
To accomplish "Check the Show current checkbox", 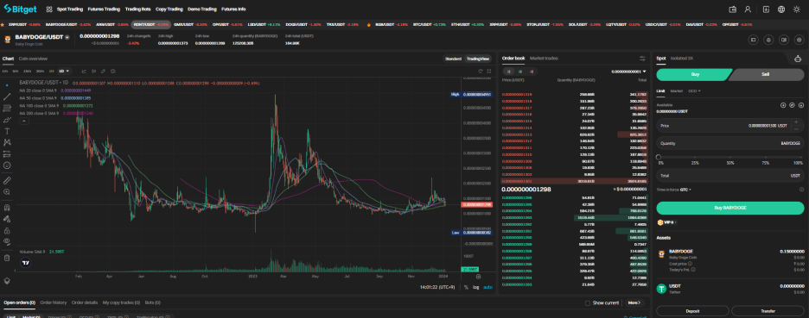I will point(588,303).
